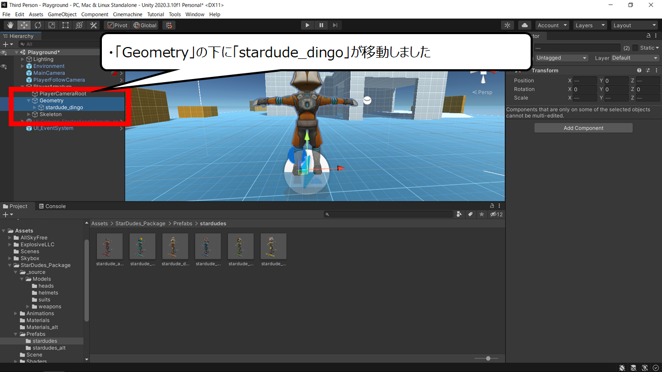
Task: Click the Step forward button
Action: 335,25
